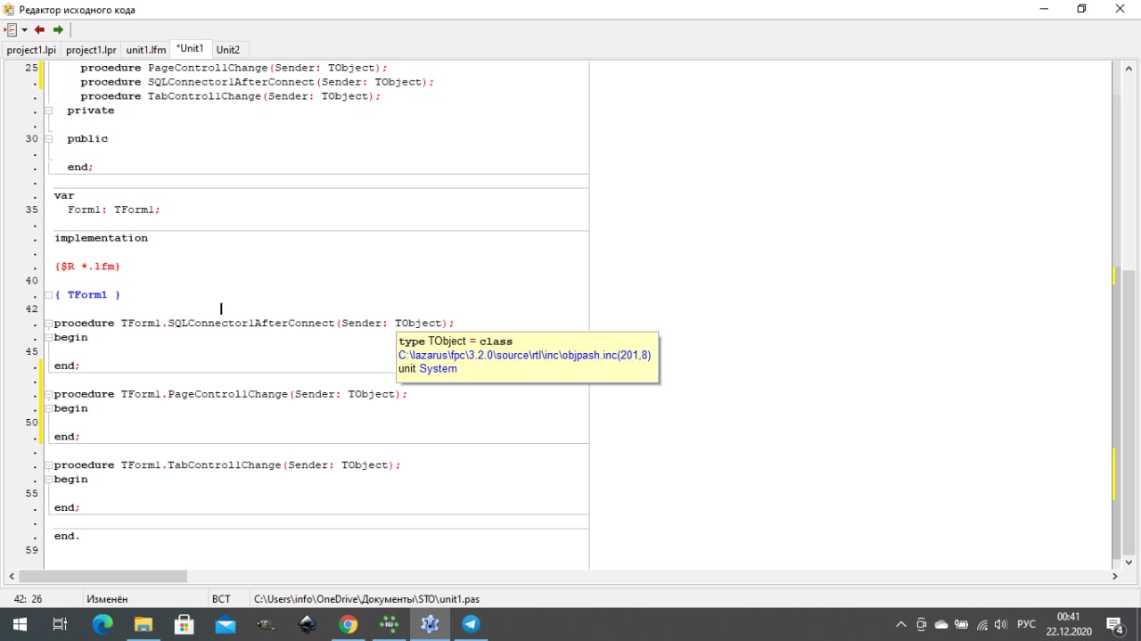Click the source editor window title icon
The image size is (1141, 641).
pos(9,9)
